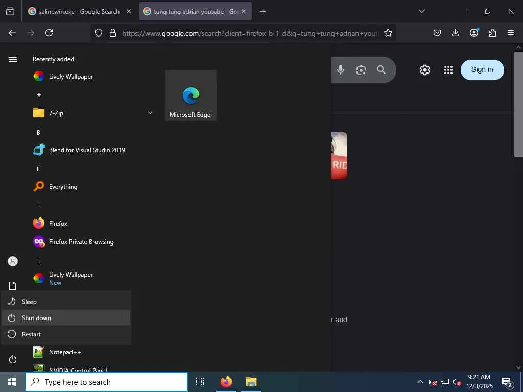The image size is (523, 392).
Task: Open a new Firefox tab
Action: [x=263, y=12]
